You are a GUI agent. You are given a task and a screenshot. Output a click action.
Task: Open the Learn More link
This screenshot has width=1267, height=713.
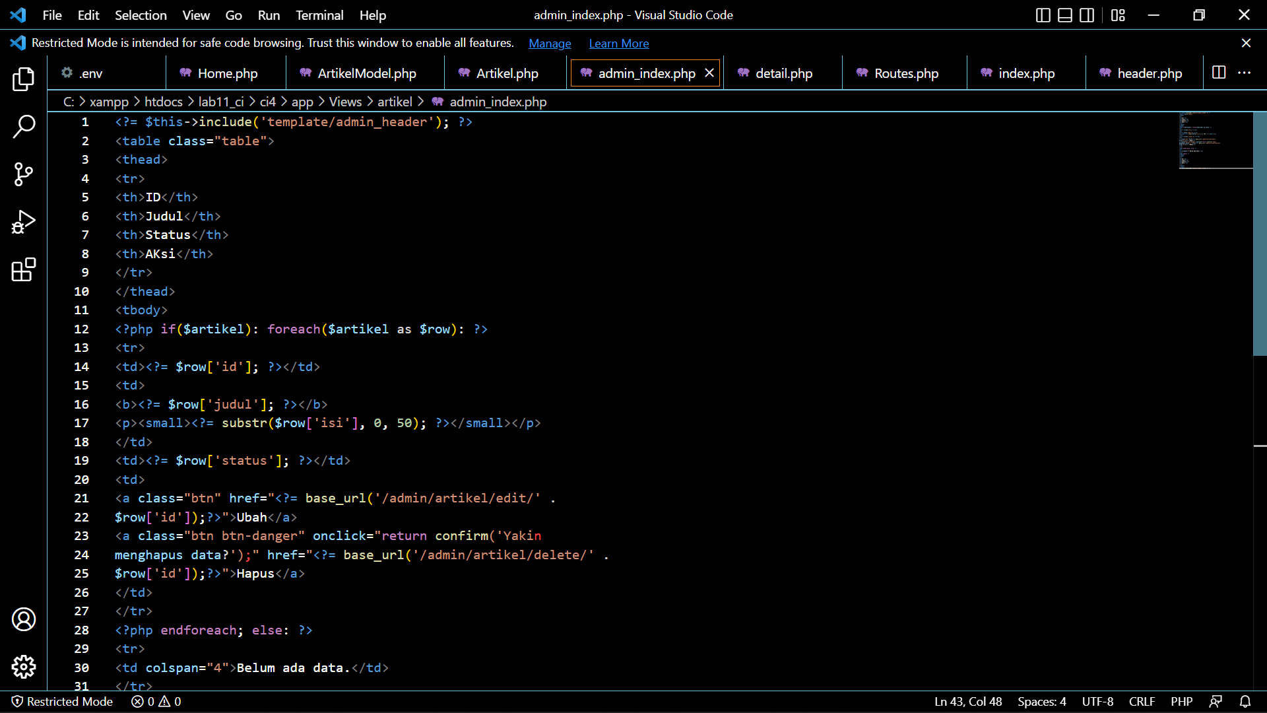coord(618,43)
